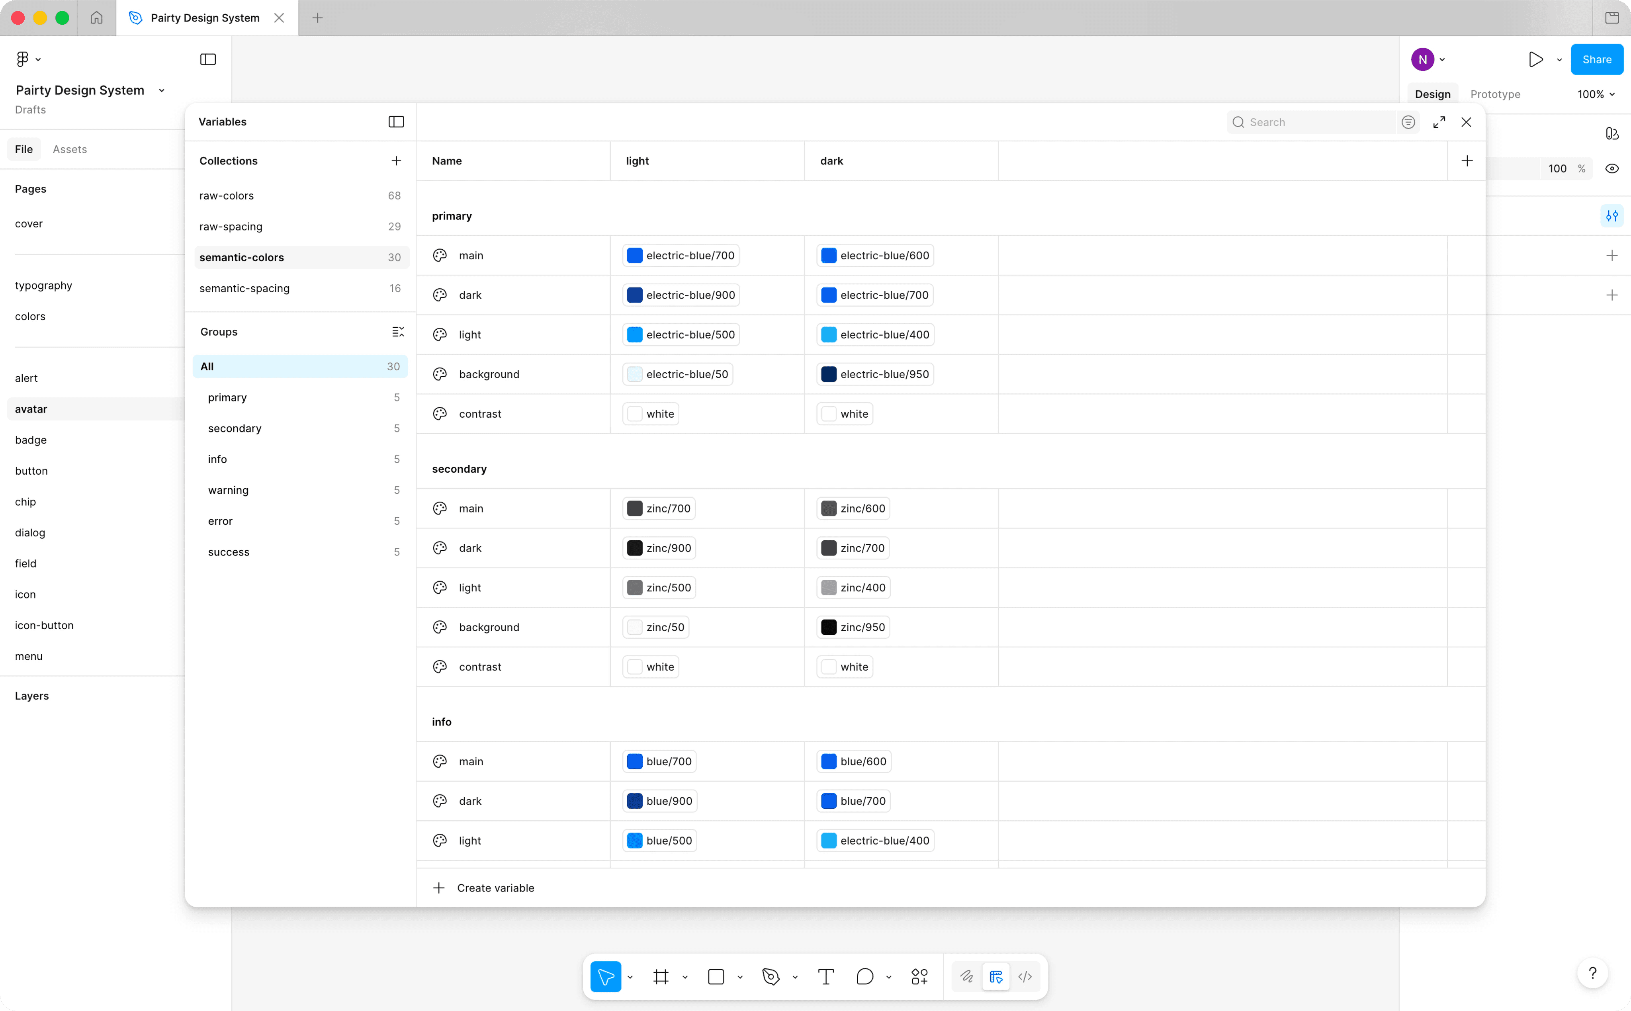Toggle the Dev Mode switch
This screenshot has height=1011, width=1631.
pyautogui.click(x=1025, y=977)
